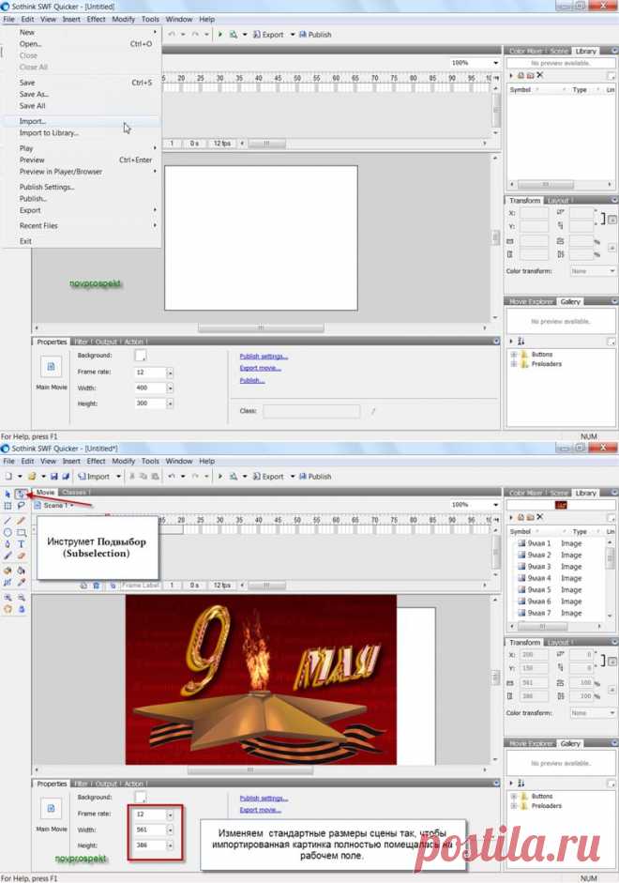Click the Export button in upper toolbar
Screen dimensions: 619x883
tap(268, 35)
